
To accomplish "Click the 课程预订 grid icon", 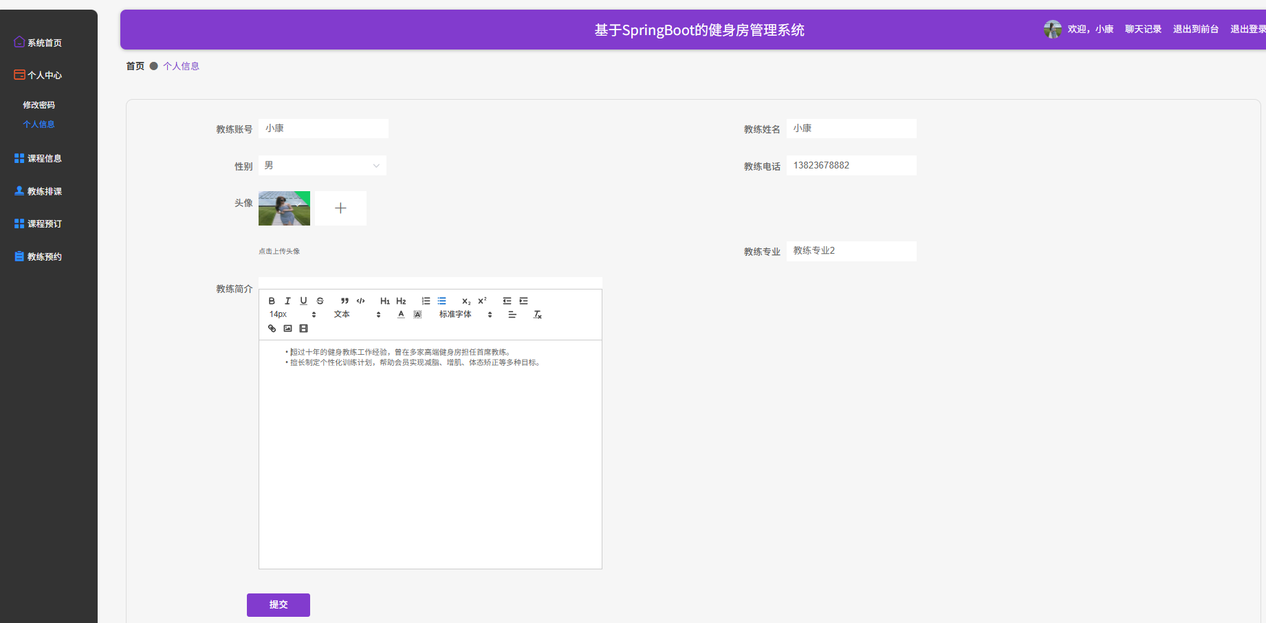I will (19, 223).
